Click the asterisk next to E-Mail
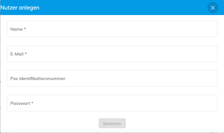This screenshot has height=133, width=224. (26, 54)
